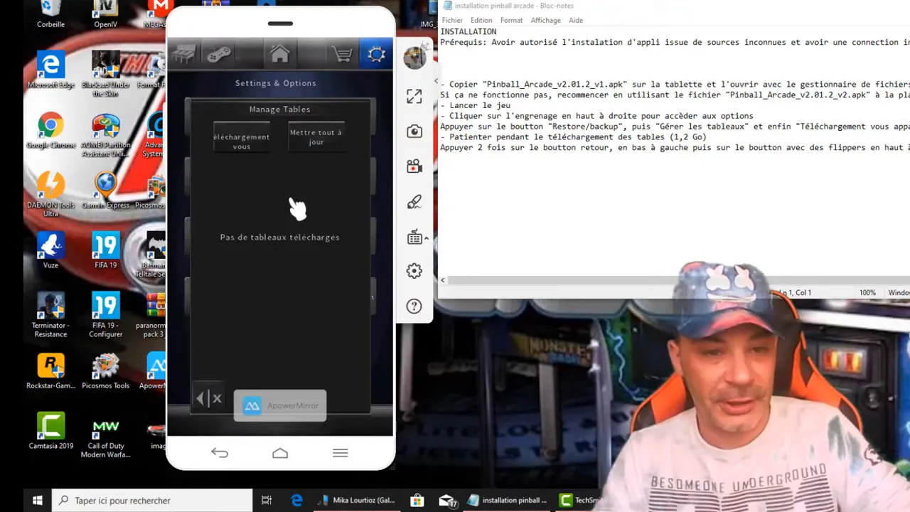The image size is (910, 512).
Task: Open the Aide menu in Bloc-notes
Action: click(576, 21)
